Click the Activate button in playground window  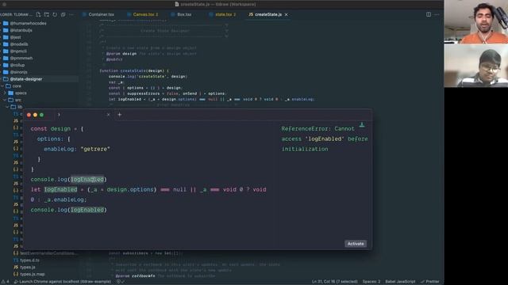pos(356,244)
